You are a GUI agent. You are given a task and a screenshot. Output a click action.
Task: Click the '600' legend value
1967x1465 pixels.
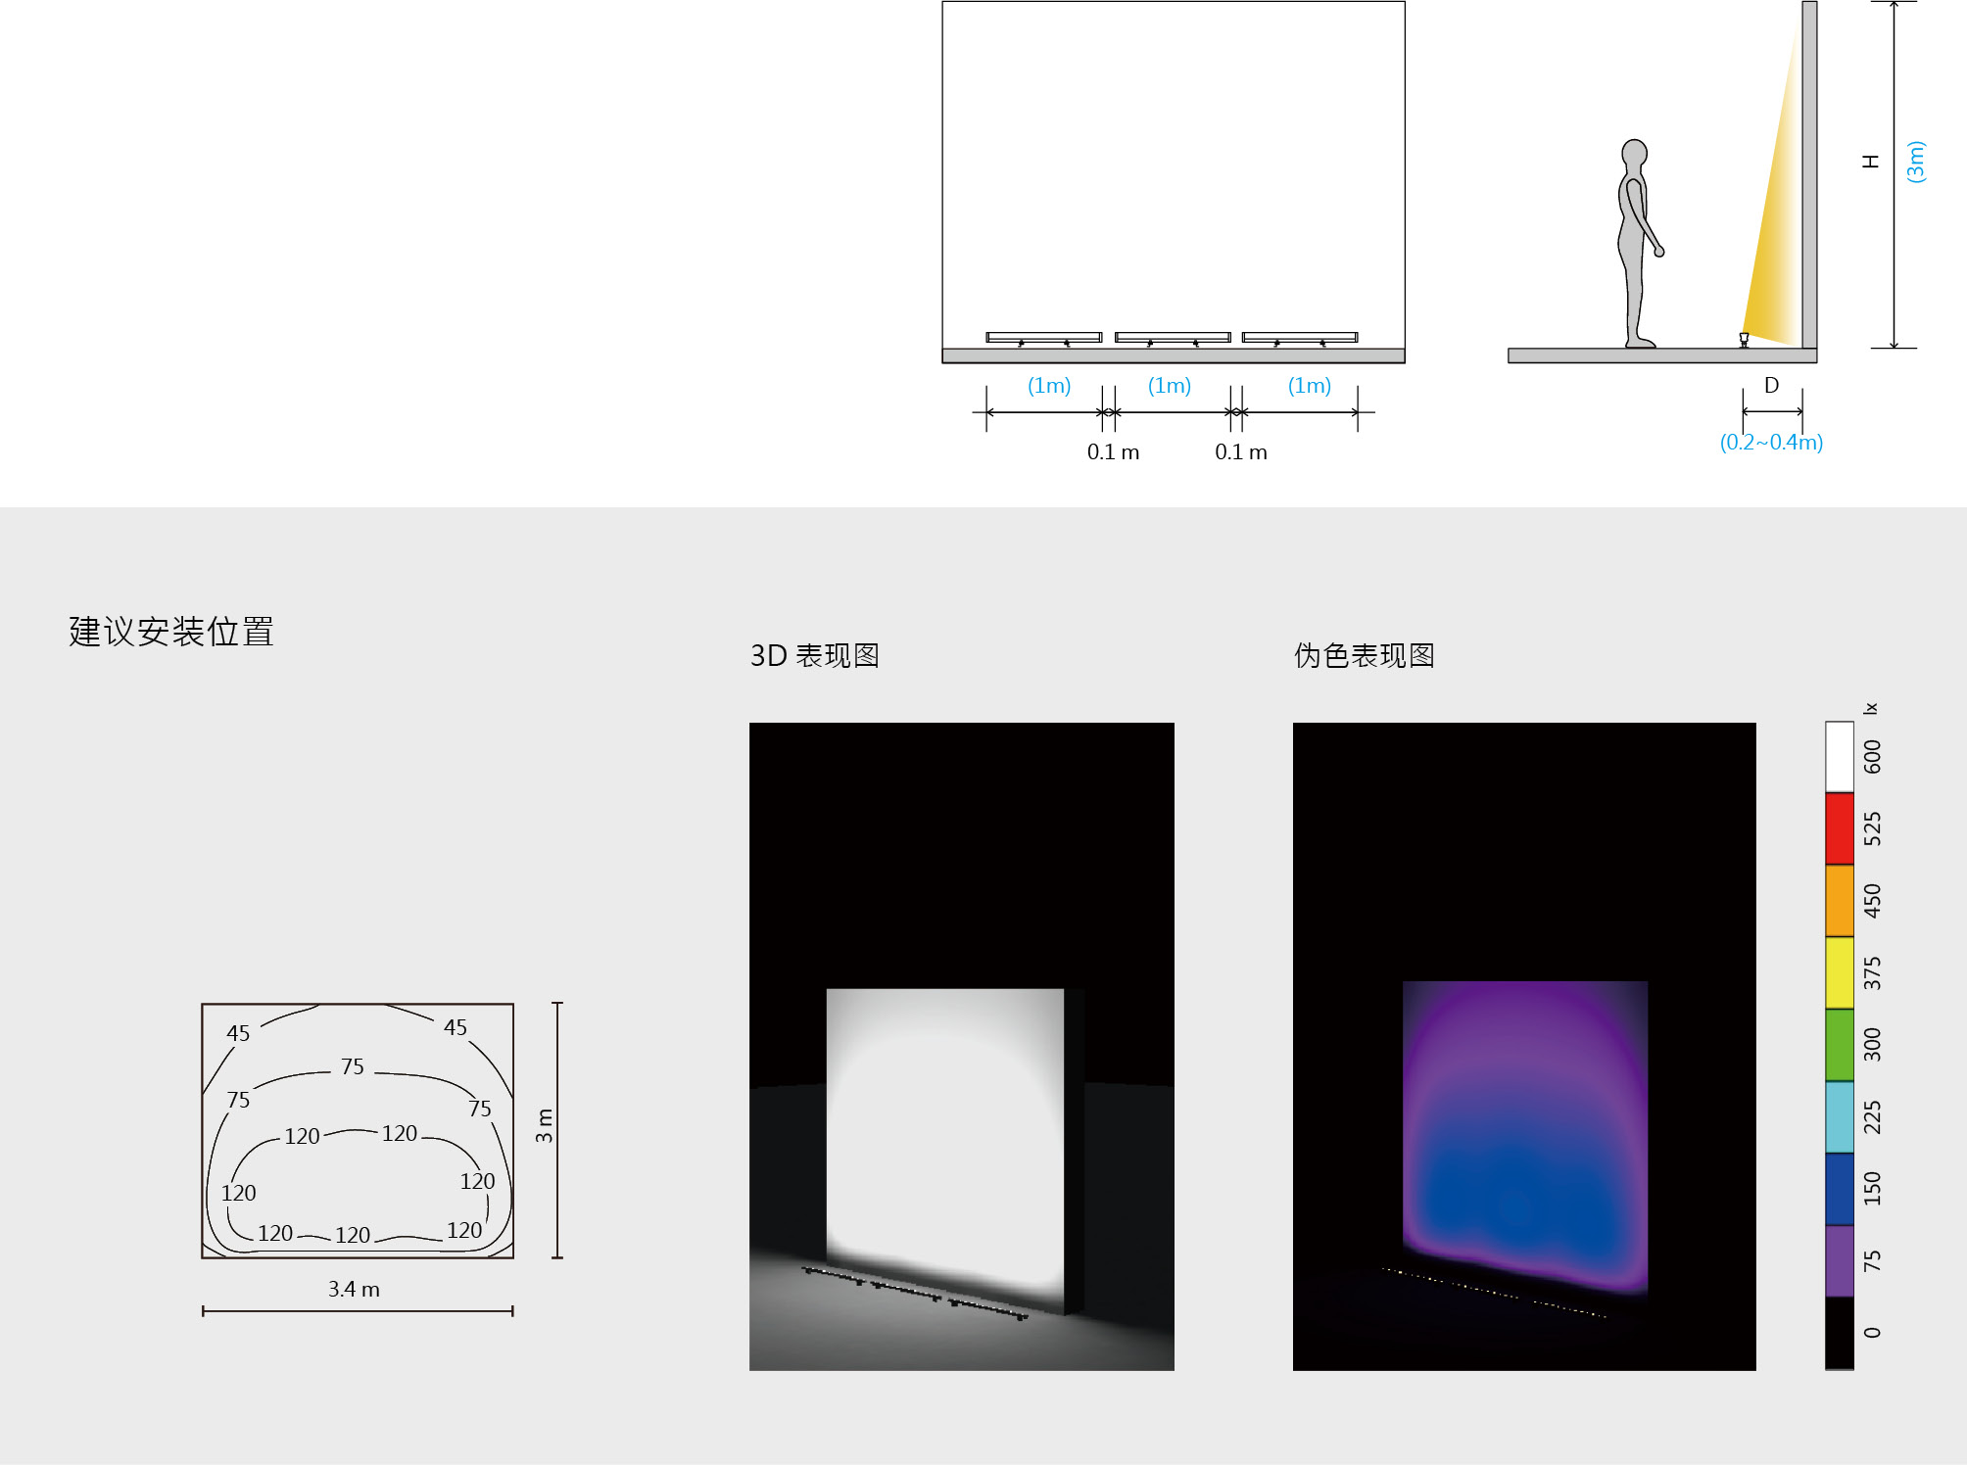click(x=1872, y=757)
